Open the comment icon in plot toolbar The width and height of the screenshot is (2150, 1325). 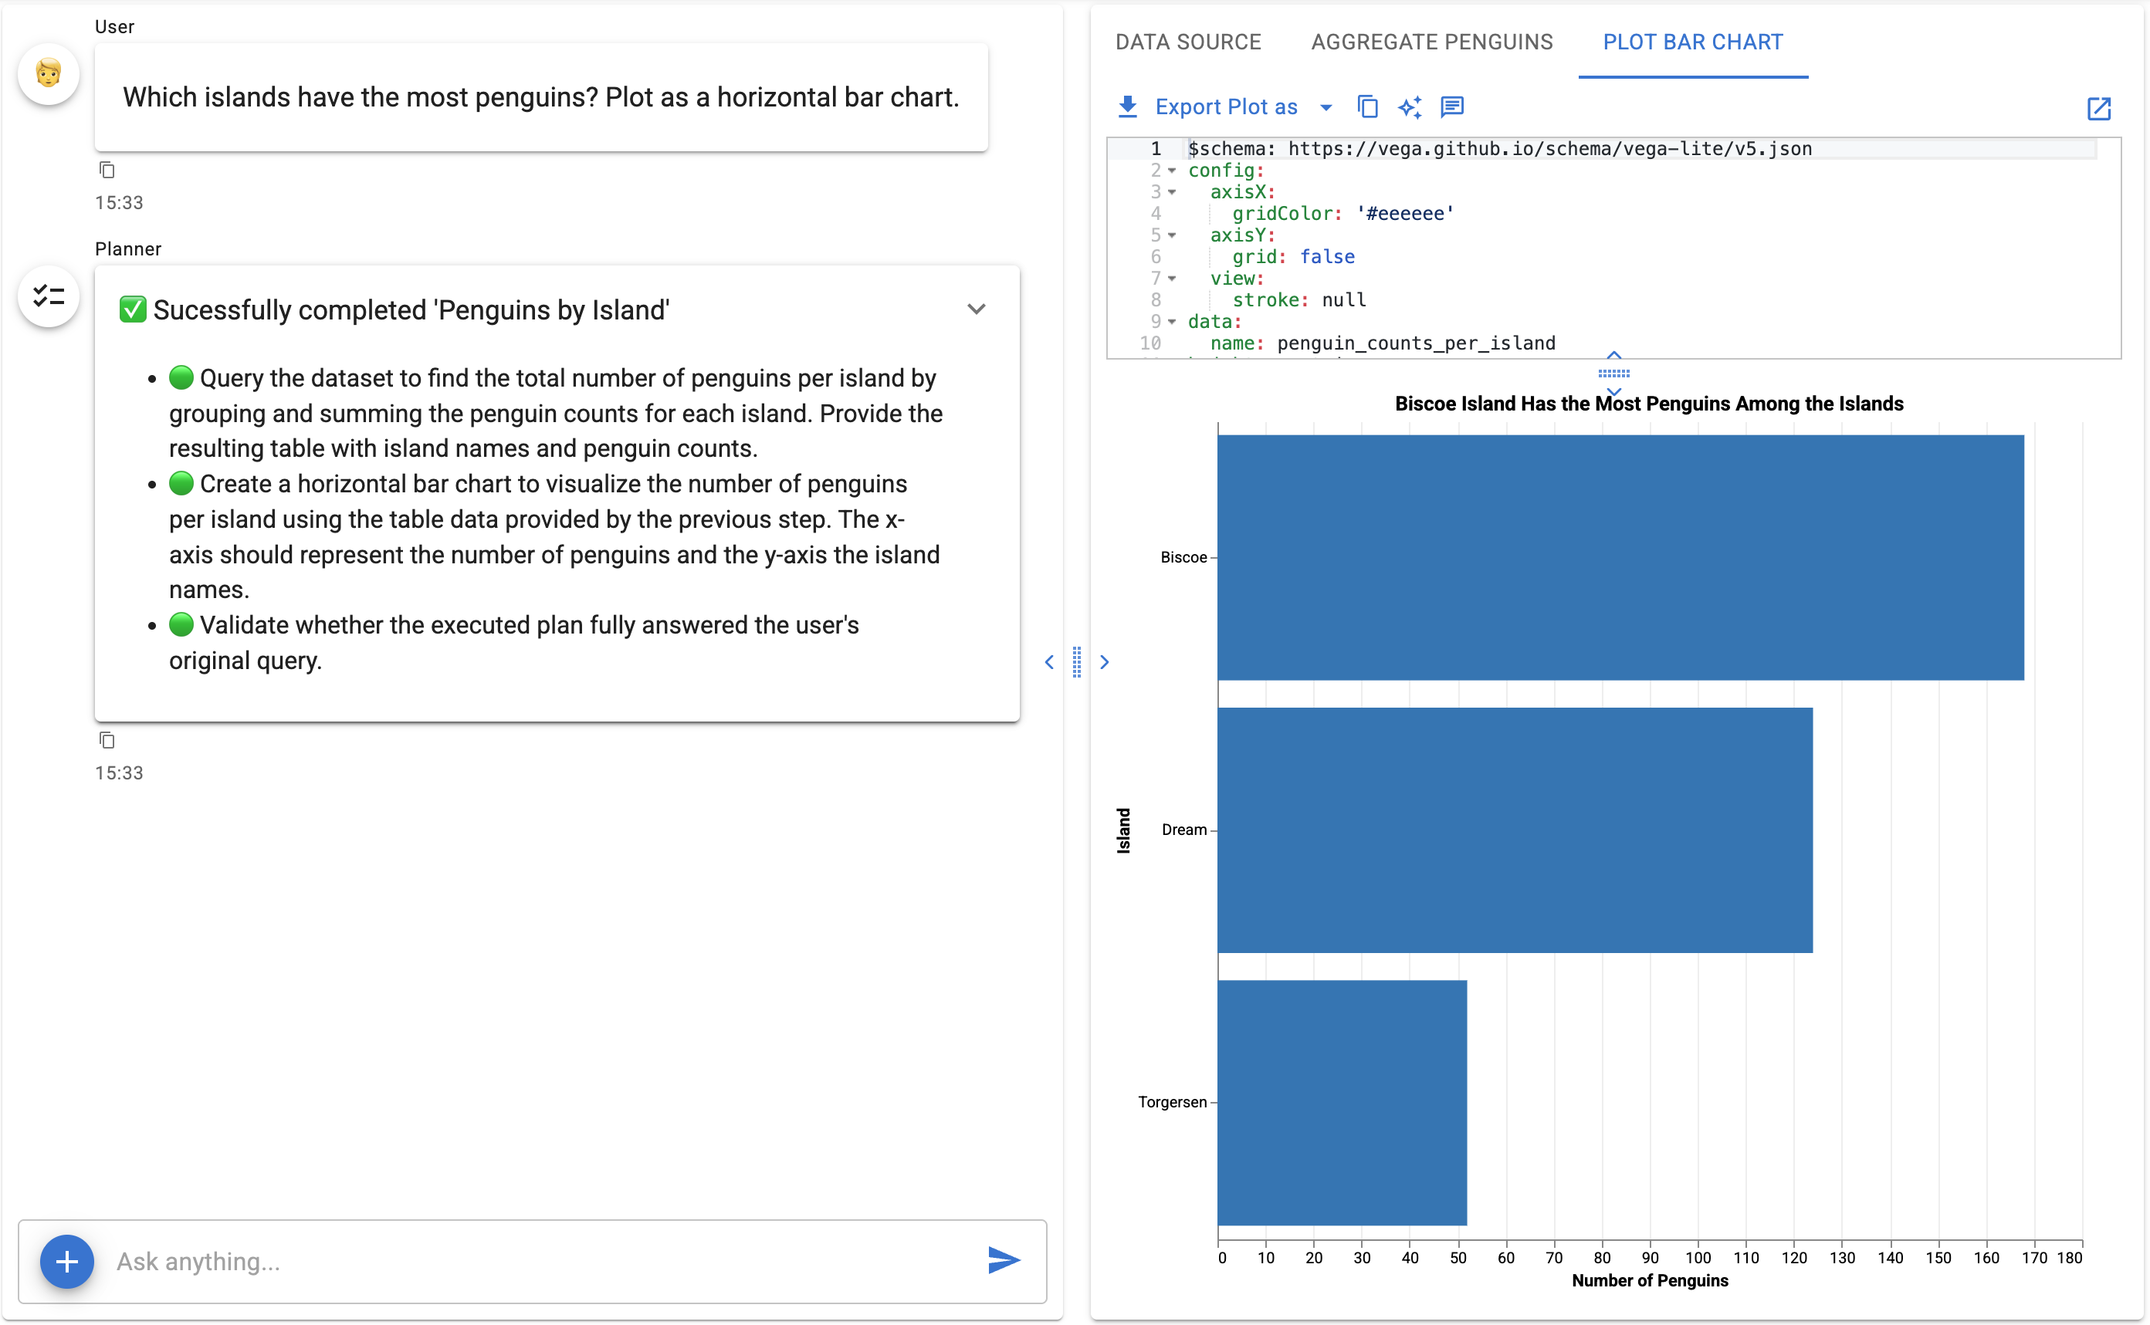click(1452, 107)
